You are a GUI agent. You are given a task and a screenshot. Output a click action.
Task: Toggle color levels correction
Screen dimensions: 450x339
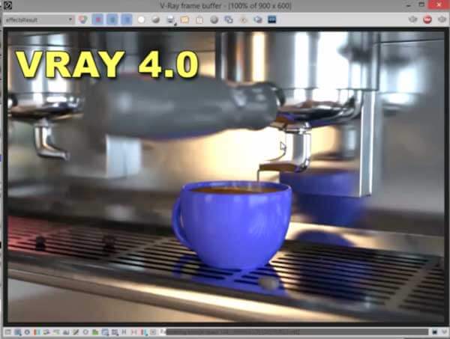point(46,332)
